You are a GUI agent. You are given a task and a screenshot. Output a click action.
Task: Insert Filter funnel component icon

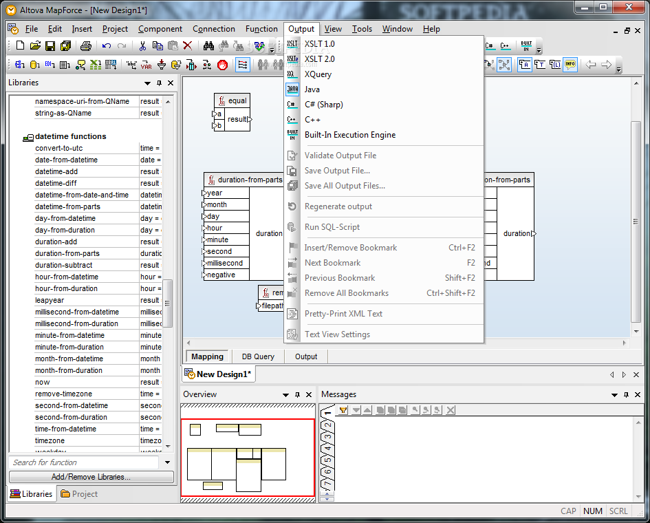point(162,65)
